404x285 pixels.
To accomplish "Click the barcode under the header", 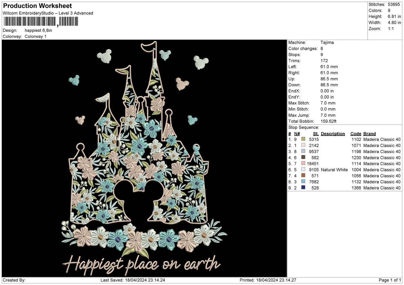I will pos(40,22).
